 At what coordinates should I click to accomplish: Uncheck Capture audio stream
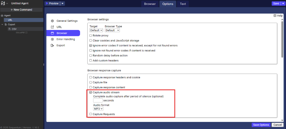[x=91, y=92]
